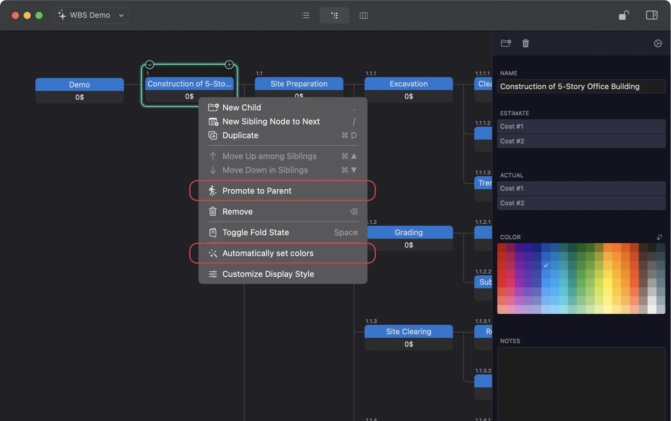Switch to the column view layout

pos(364,16)
